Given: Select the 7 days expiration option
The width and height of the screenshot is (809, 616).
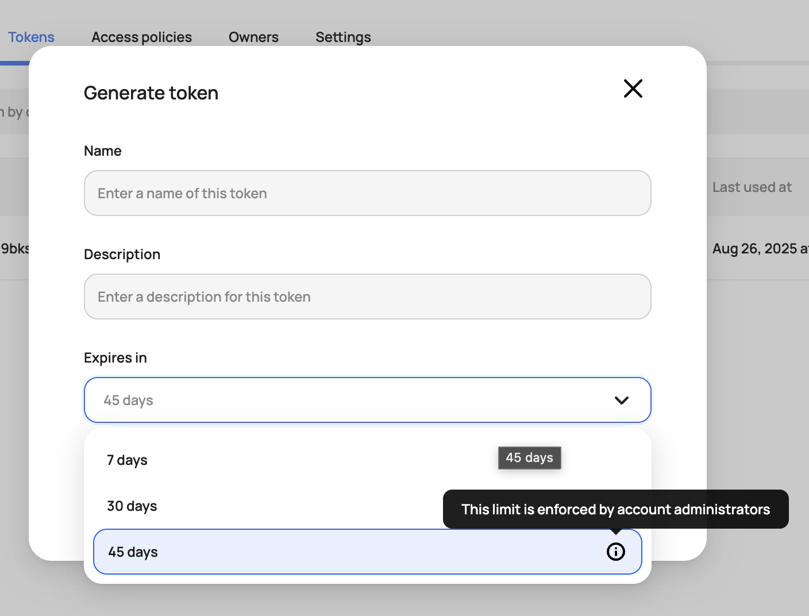Looking at the screenshot, I should (368, 460).
